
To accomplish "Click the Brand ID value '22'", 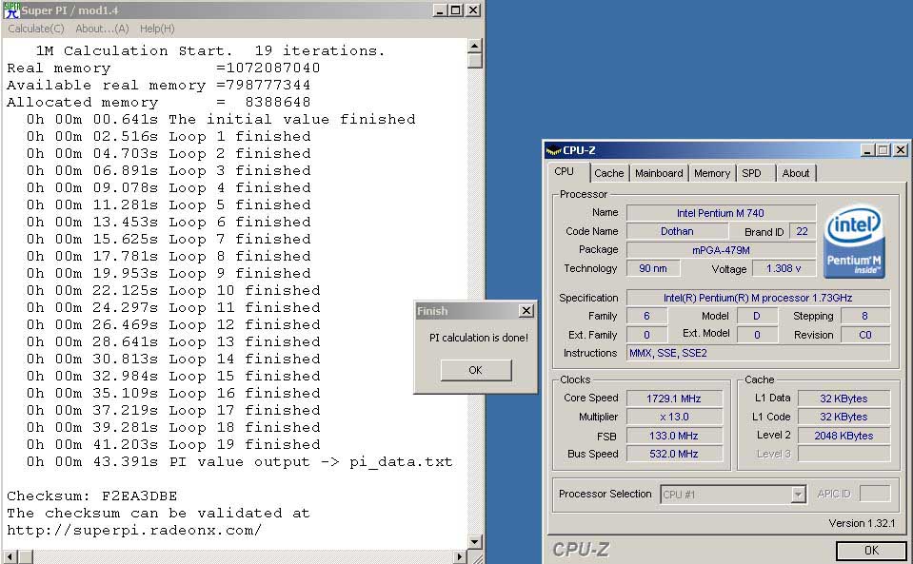I will (x=803, y=231).
